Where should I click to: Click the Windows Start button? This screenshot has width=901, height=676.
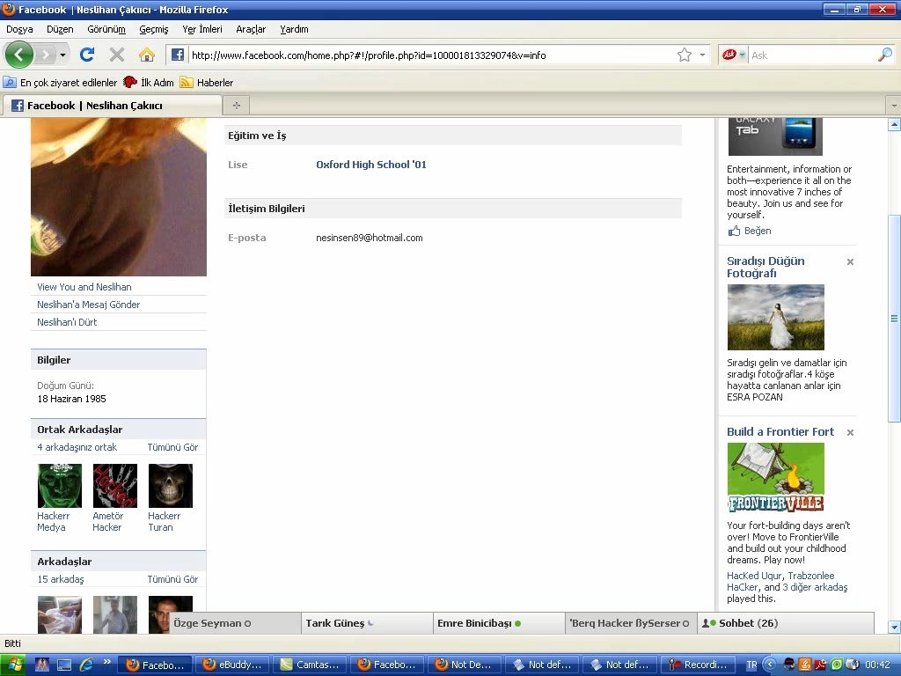click(13, 665)
